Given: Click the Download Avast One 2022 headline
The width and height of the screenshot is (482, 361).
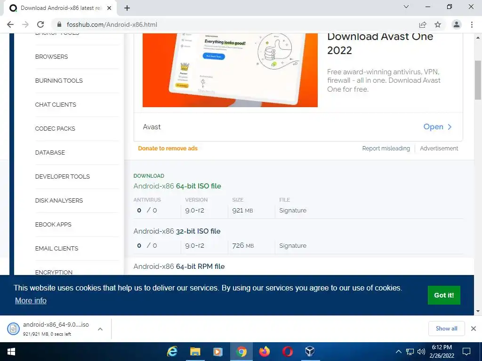Looking at the screenshot, I should coord(380,43).
